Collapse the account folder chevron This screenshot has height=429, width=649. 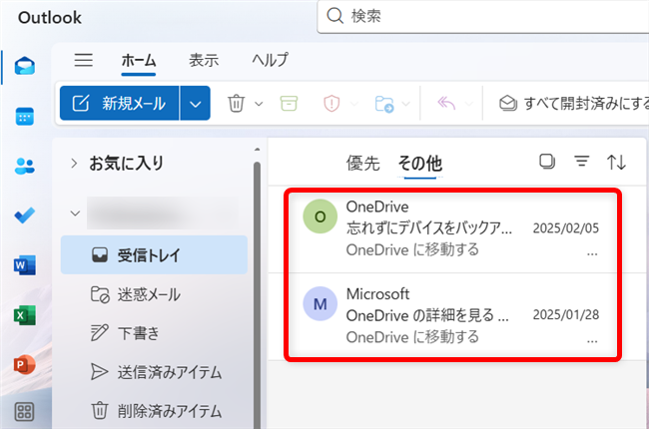click(x=74, y=213)
